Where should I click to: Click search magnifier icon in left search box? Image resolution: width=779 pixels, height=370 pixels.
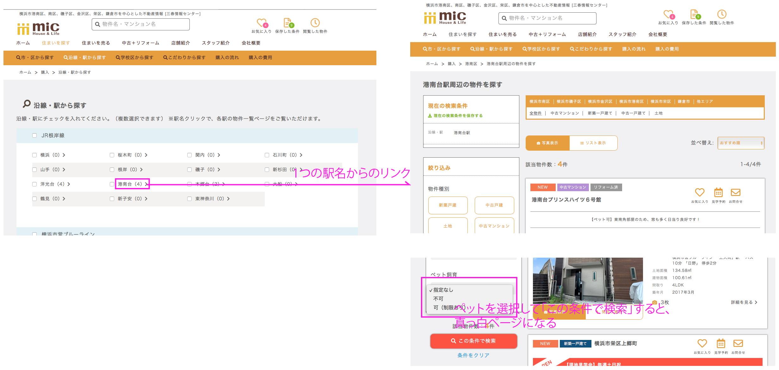pos(98,24)
